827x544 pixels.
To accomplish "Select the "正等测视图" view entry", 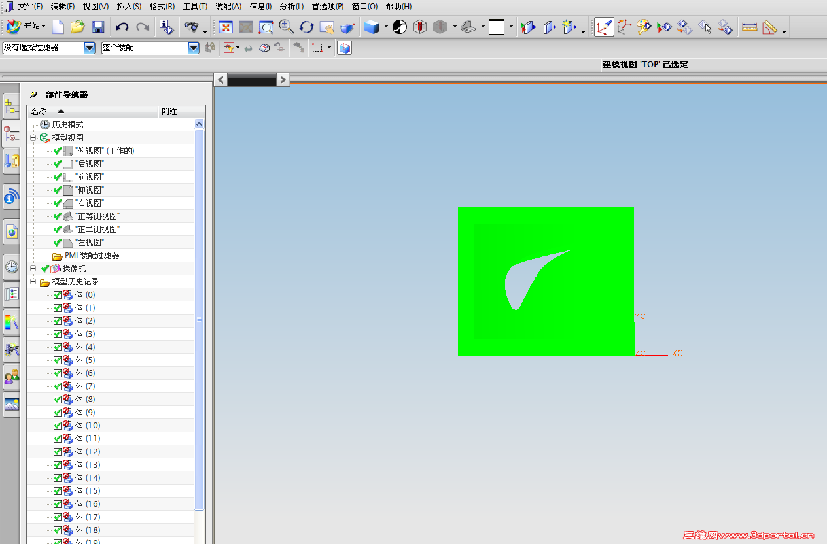I will coord(97,216).
